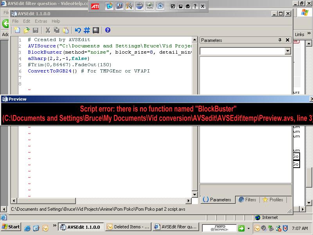Click the ATI logo in launchpad toolbar
Screen dimensions: 313x235
click(95, 6)
